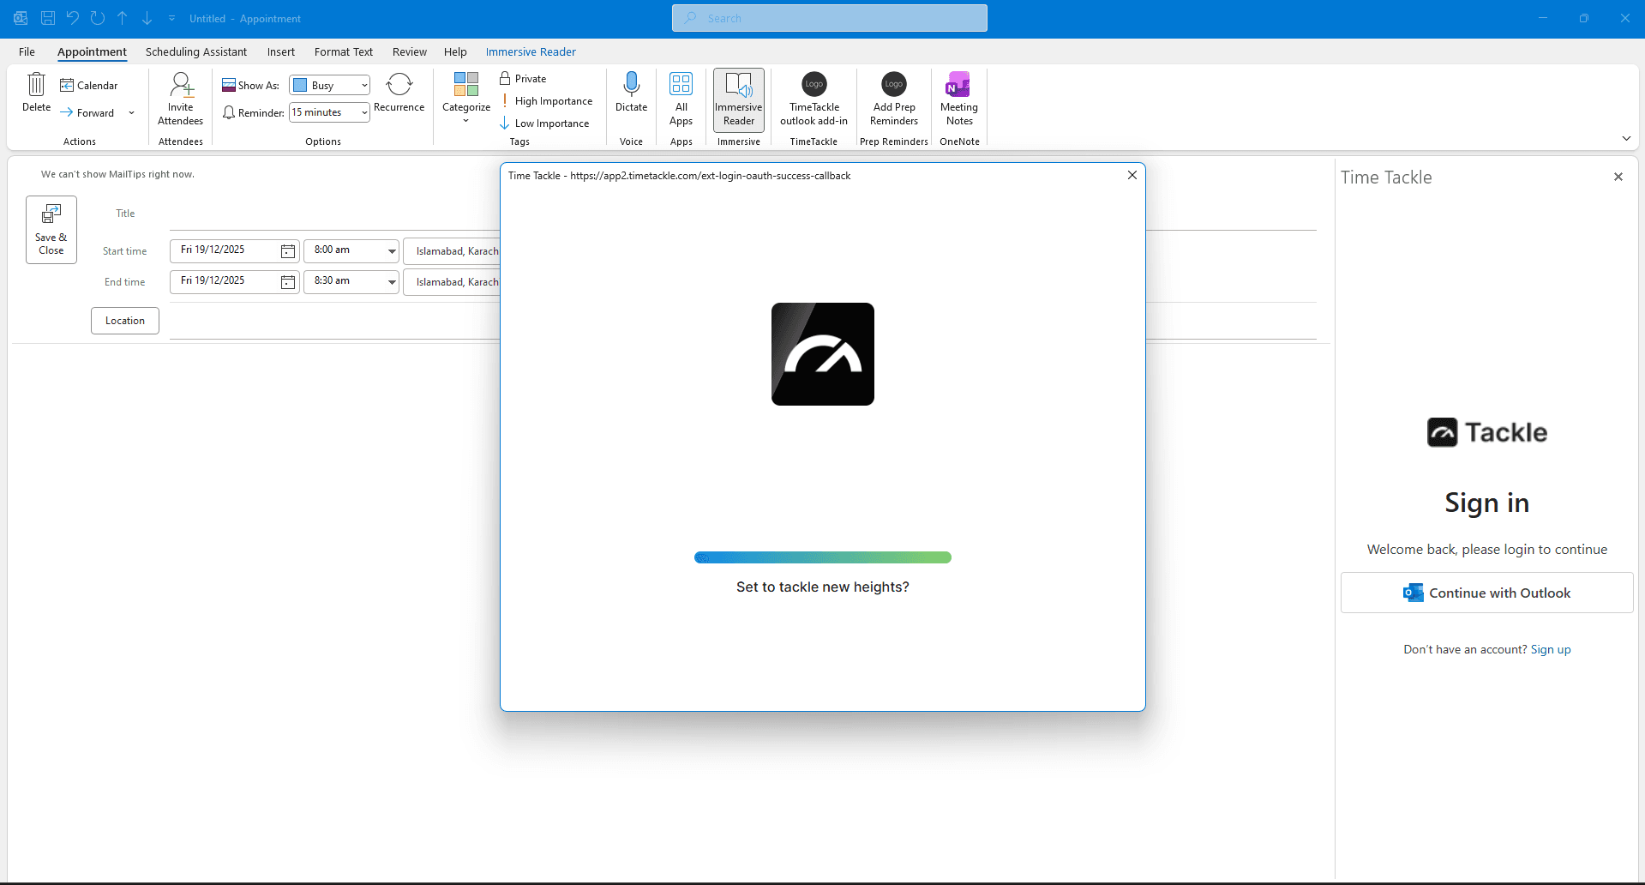Close the Time Tackle side pane
This screenshot has height=885, width=1645.
point(1618,177)
